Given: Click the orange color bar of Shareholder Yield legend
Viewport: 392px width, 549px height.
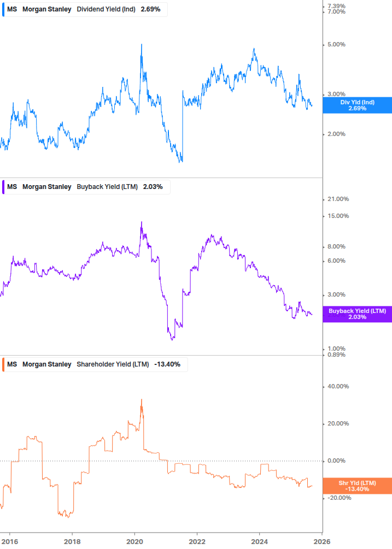Looking at the screenshot, I should coord(3,364).
